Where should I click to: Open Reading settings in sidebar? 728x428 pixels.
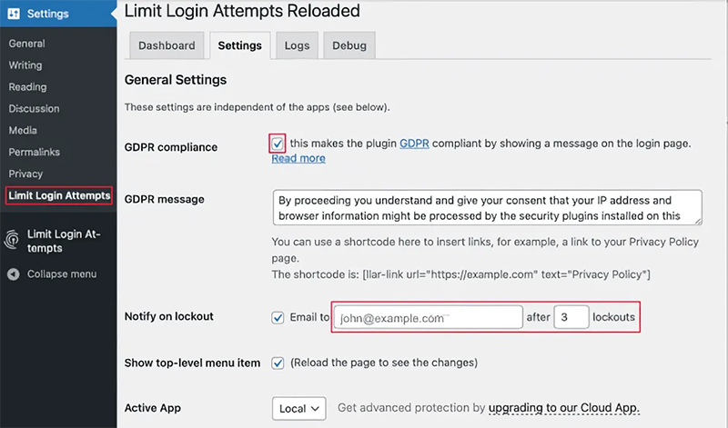point(28,87)
